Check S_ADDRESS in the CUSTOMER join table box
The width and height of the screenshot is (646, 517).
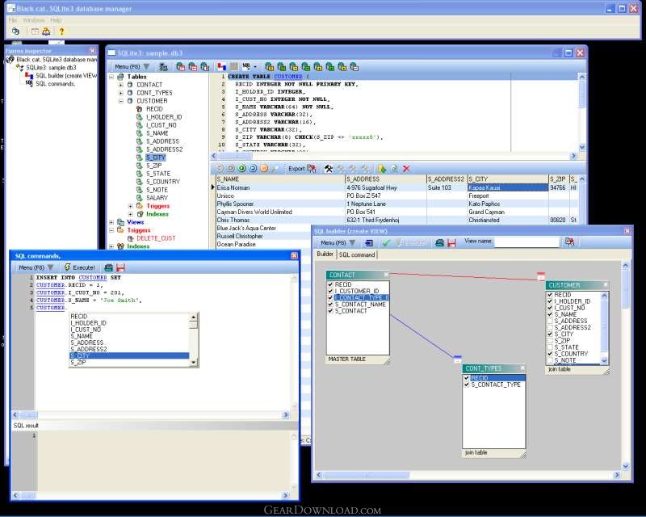(x=550, y=321)
